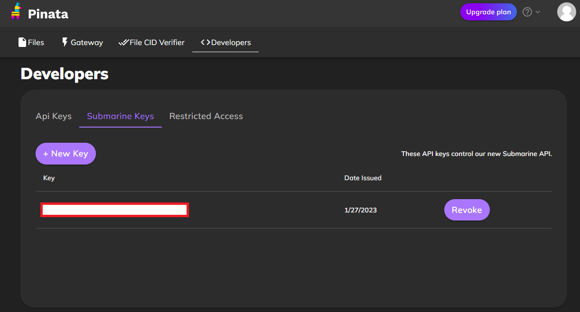This screenshot has width=580, height=312.
Task: Revoke the key issued 1/27/2023
Action: click(467, 210)
